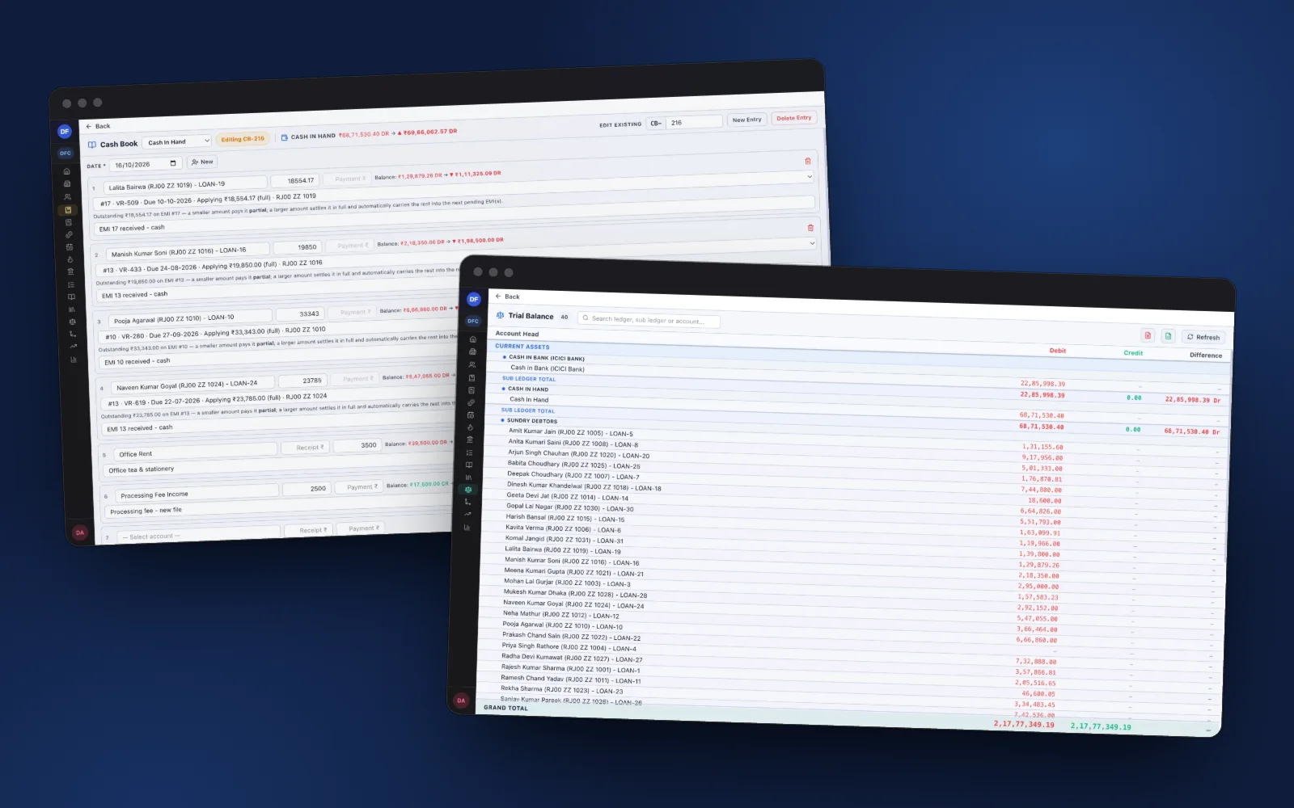This screenshot has width=1294, height=808.
Task: Delete entry row 2 Manish Kumar Soni trash icon
Action: (810, 228)
